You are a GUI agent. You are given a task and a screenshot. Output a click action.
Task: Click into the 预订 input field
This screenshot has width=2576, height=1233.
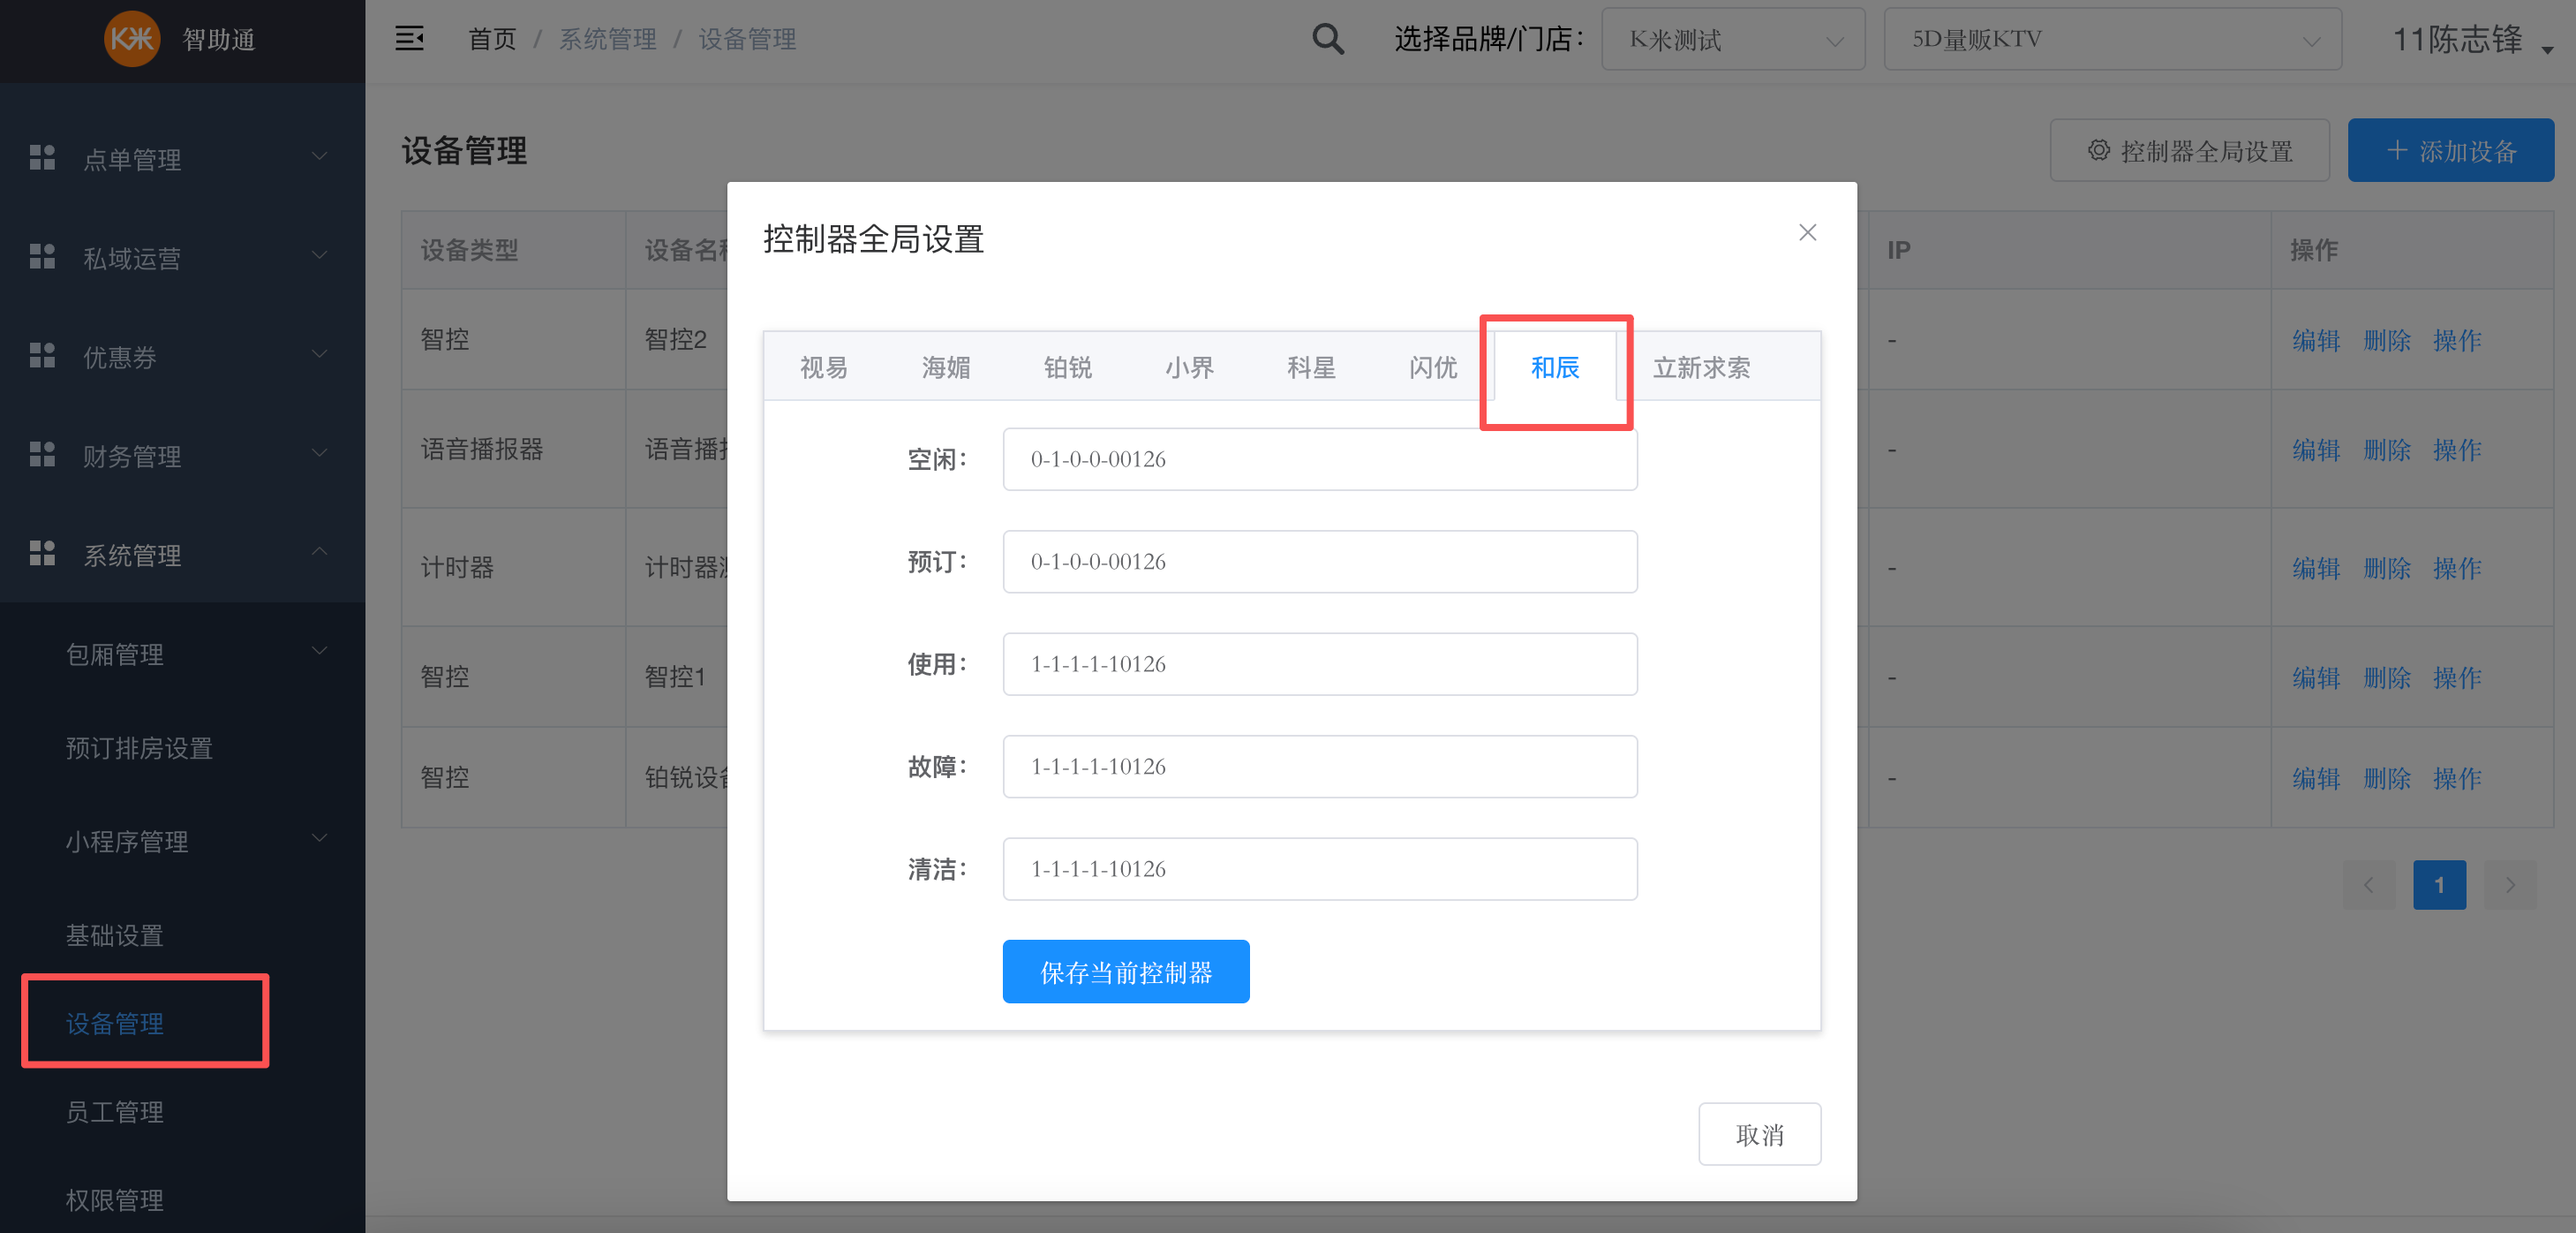pyautogui.click(x=1320, y=562)
